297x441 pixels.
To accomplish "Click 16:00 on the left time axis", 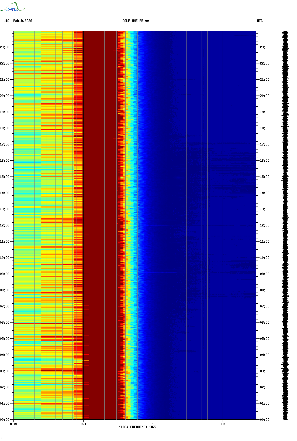I will pyautogui.click(x=5, y=161).
